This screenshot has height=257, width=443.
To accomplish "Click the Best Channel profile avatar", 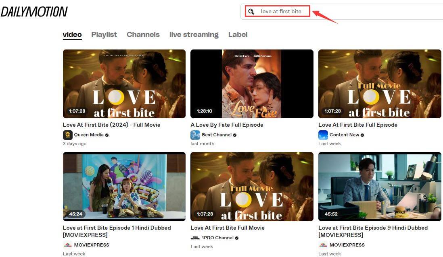I will [x=195, y=135].
